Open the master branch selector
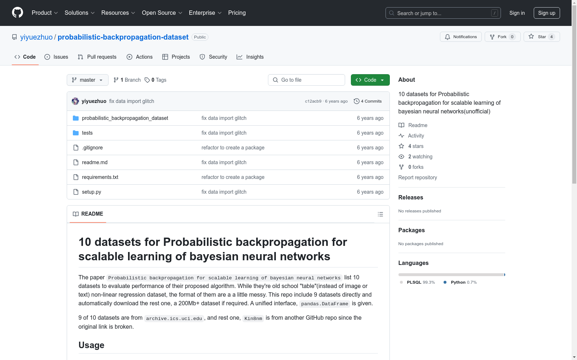The image size is (577, 360). pos(88,80)
